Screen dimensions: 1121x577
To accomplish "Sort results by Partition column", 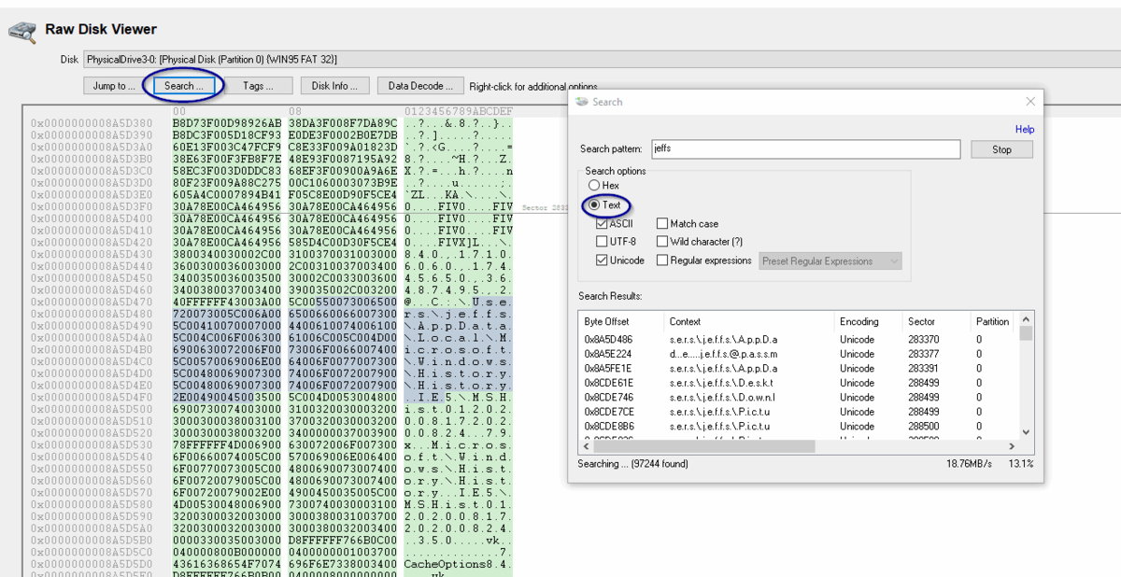I will 994,321.
